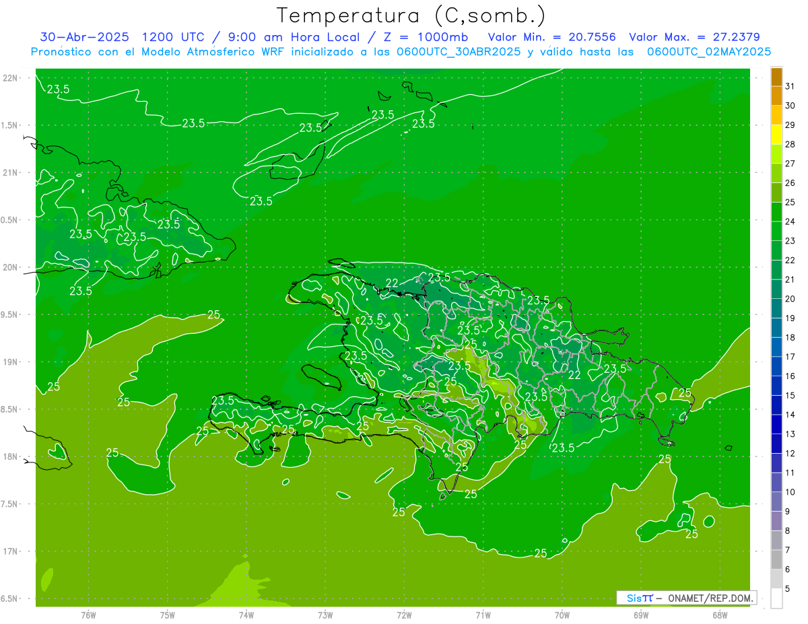Click the 'Valor Min. = 20.7556' readout
The height and width of the screenshot is (624, 808).
coord(552,37)
